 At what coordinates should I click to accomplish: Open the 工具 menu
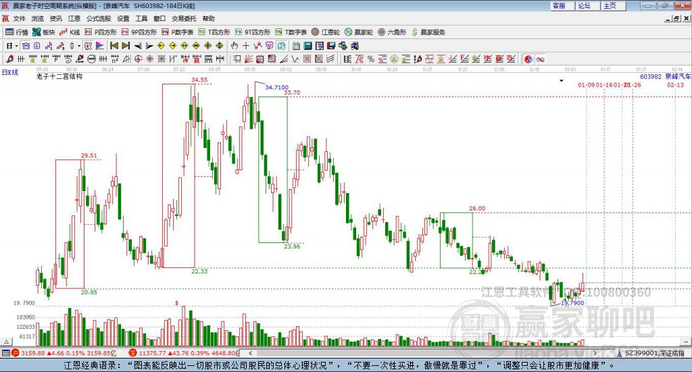pos(141,18)
